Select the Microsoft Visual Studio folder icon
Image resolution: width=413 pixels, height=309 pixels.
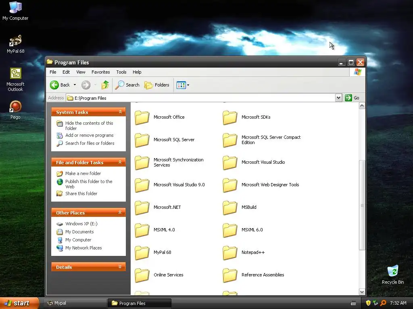tap(229, 163)
